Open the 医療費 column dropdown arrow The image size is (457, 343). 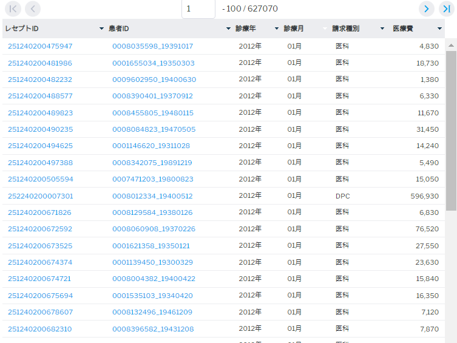pos(439,29)
